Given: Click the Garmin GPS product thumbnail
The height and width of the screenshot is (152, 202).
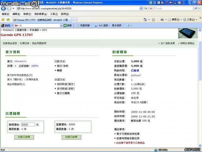Looking at the screenshot, I should [188, 33].
